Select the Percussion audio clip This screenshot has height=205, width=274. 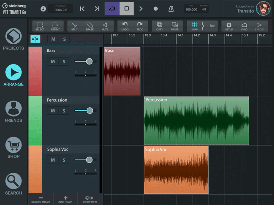(197, 120)
